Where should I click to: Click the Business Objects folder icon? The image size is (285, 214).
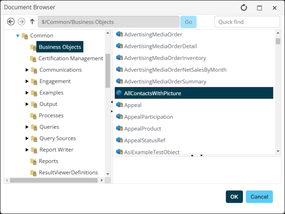[x=33, y=47]
